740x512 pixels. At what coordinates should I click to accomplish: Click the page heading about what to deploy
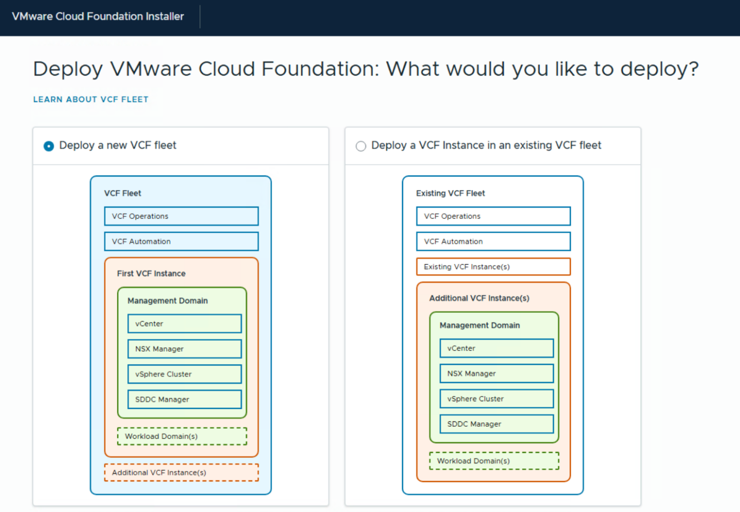[x=365, y=69]
